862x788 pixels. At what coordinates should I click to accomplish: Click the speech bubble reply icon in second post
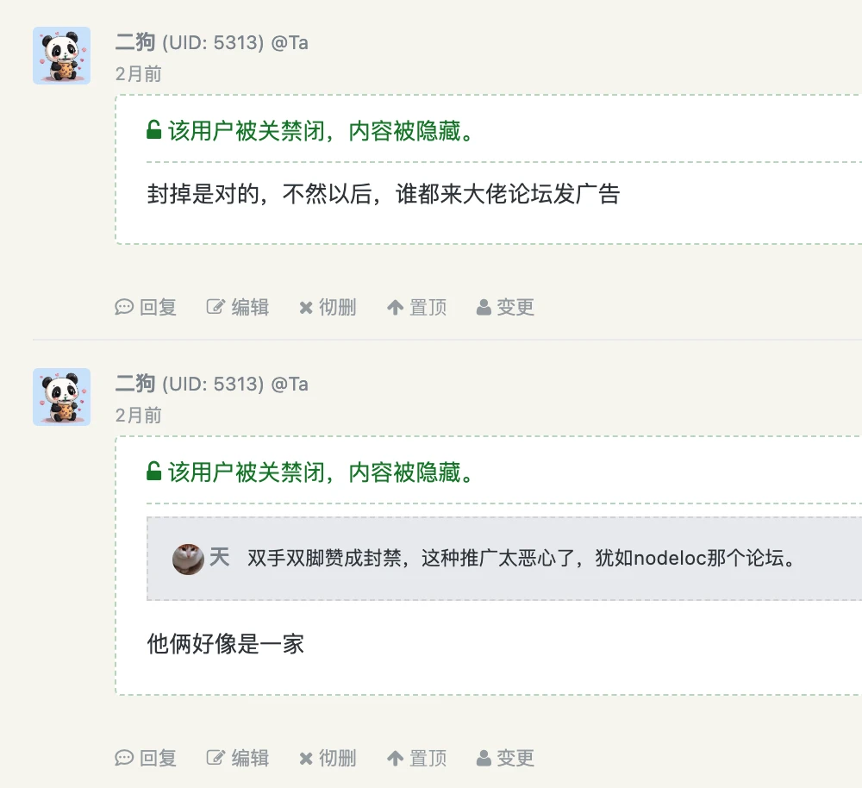tap(124, 758)
